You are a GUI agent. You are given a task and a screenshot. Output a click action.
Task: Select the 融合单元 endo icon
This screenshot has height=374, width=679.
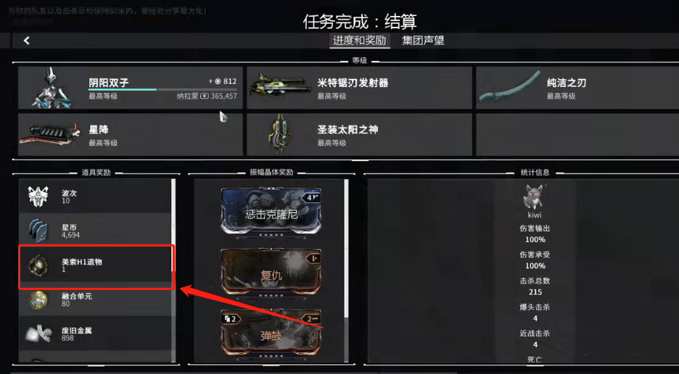(x=38, y=299)
